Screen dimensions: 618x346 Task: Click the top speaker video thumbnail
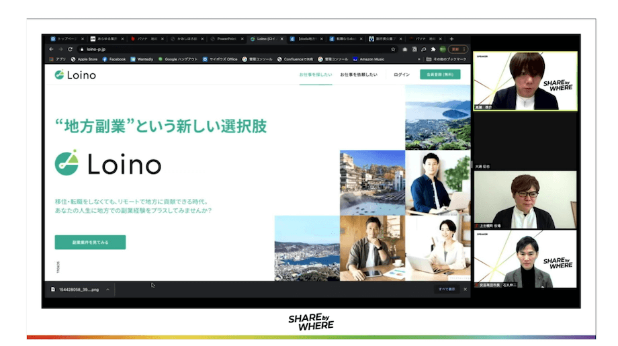pos(525,81)
